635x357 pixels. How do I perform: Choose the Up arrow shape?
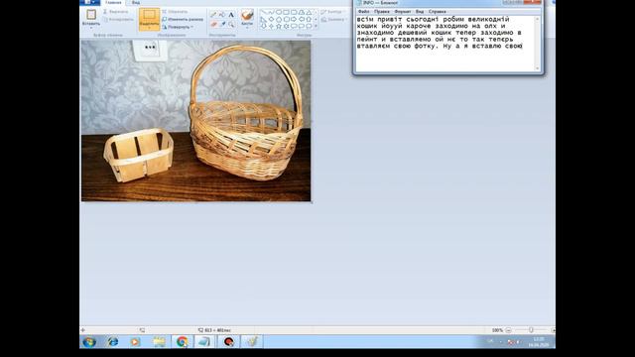point(309,19)
